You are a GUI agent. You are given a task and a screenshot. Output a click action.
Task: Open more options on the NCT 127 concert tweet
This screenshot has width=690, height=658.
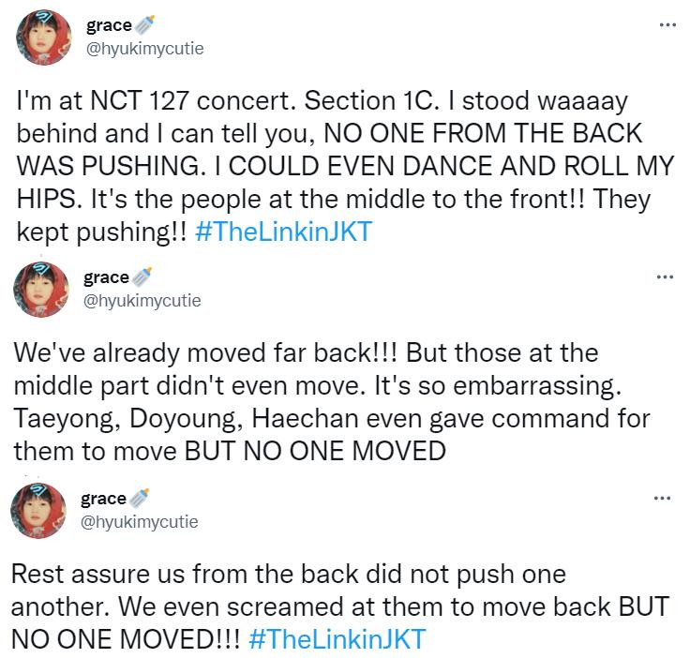667,23
